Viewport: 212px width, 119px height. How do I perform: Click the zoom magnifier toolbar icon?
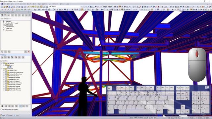(x=31, y=7)
